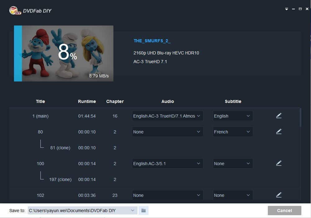The height and width of the screenshot is (218, 311).
Task: Open subtitle dropdown for title 100
Action: tap(233, 164)
